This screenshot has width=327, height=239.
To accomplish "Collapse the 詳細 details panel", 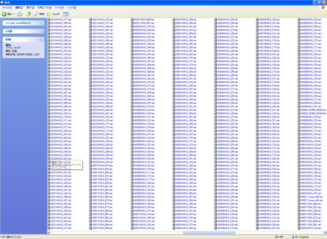I will tap(41, 39).
